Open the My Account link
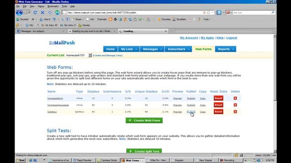The height and width of the screenshot is (163, 291). coord(189,38)
